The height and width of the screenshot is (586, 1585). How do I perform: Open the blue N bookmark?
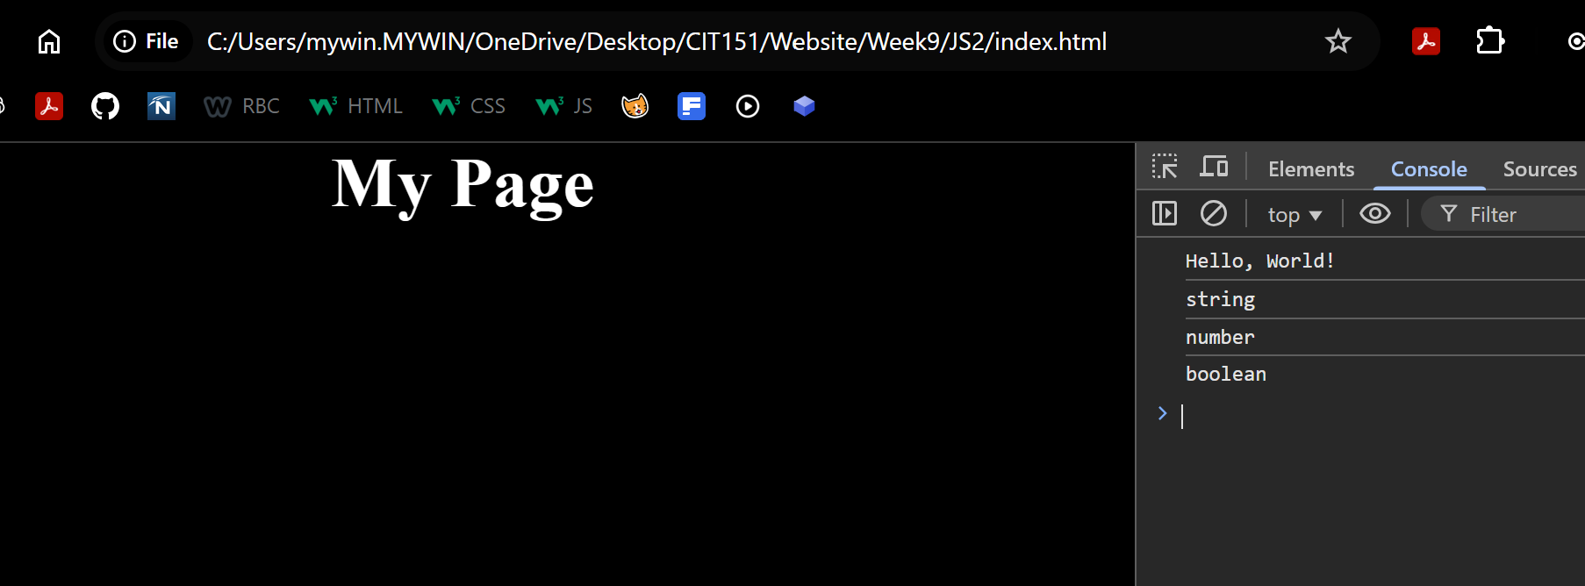[x=161, y=106]
